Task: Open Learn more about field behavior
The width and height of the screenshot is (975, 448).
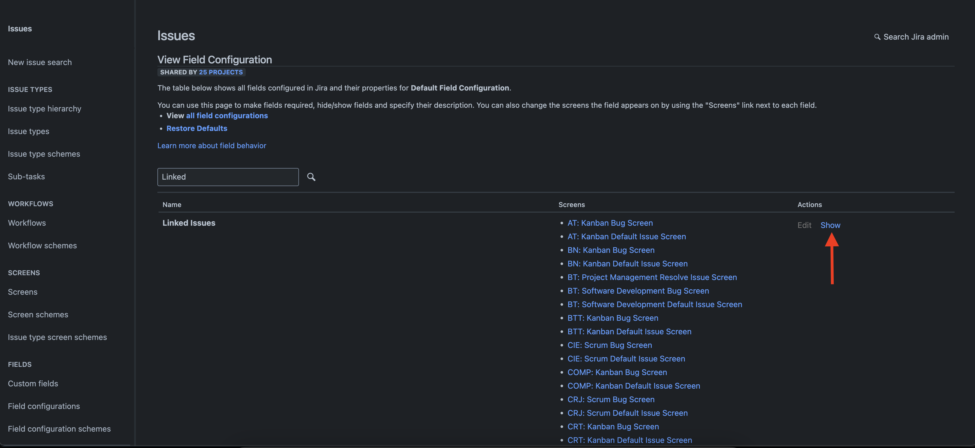Action: (x=211, y=146)
